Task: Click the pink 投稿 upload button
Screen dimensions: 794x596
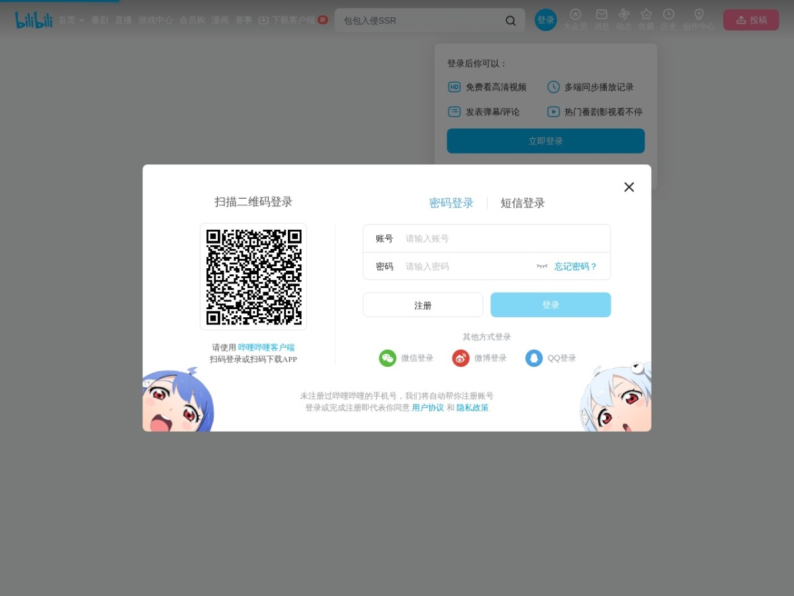Action: [751, 20]
